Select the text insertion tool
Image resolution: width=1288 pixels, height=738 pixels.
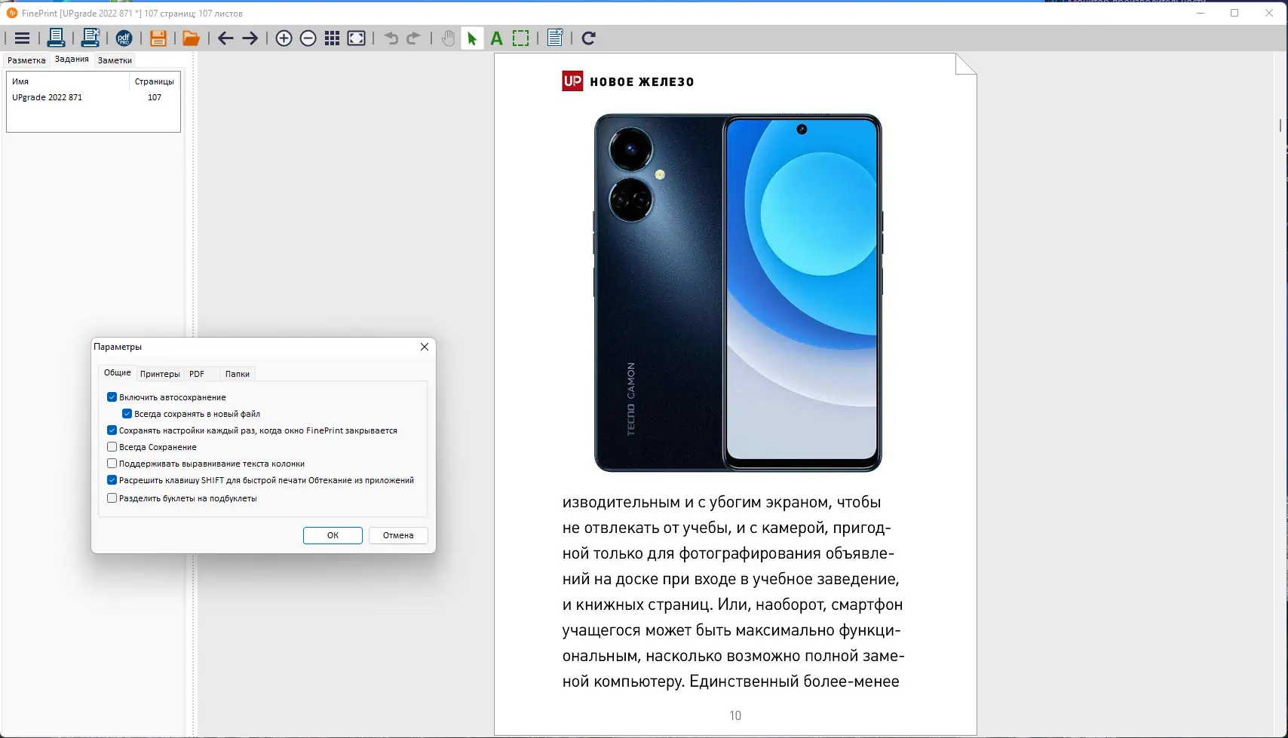[495, 38]
